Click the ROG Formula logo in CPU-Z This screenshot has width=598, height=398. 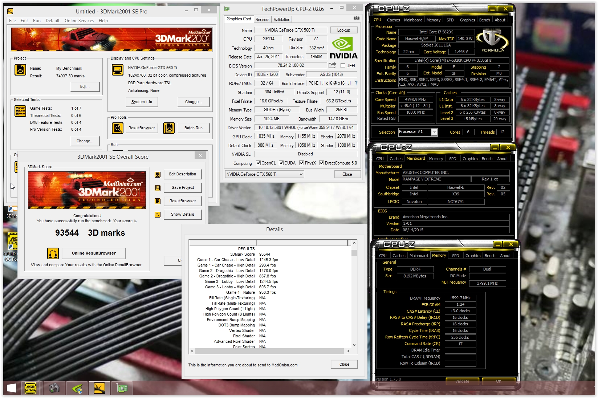point(493,40)
